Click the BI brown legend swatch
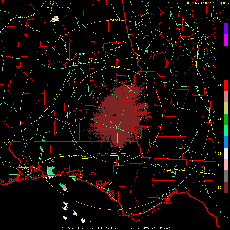Image resolution: width=230 pixels, height=230 pixels. click(226, 188)
